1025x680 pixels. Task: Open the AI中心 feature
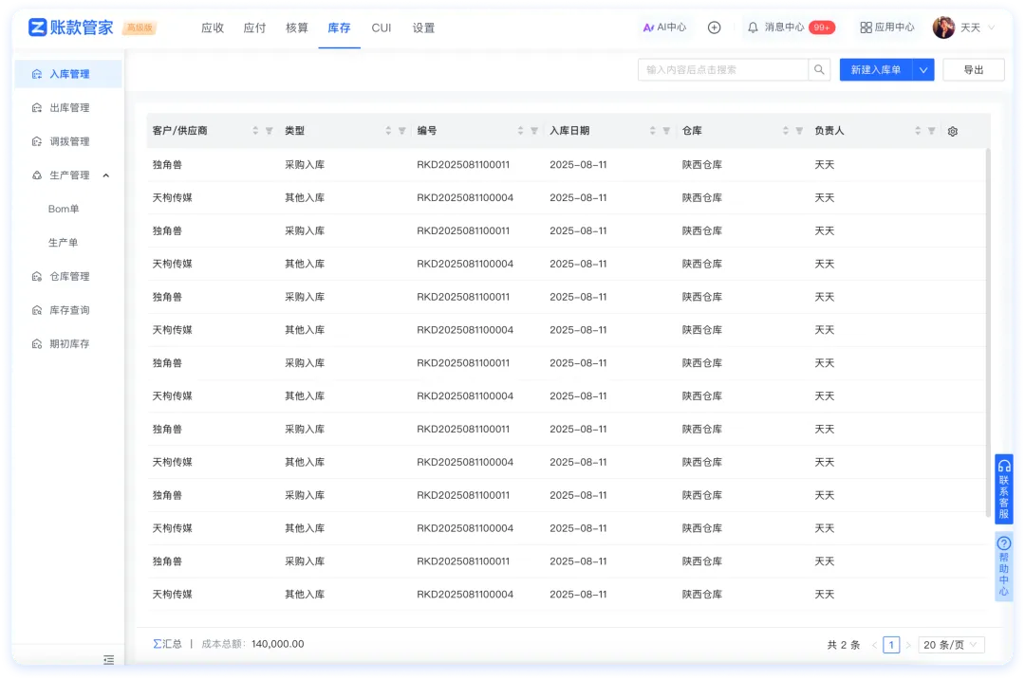(665, 27)
